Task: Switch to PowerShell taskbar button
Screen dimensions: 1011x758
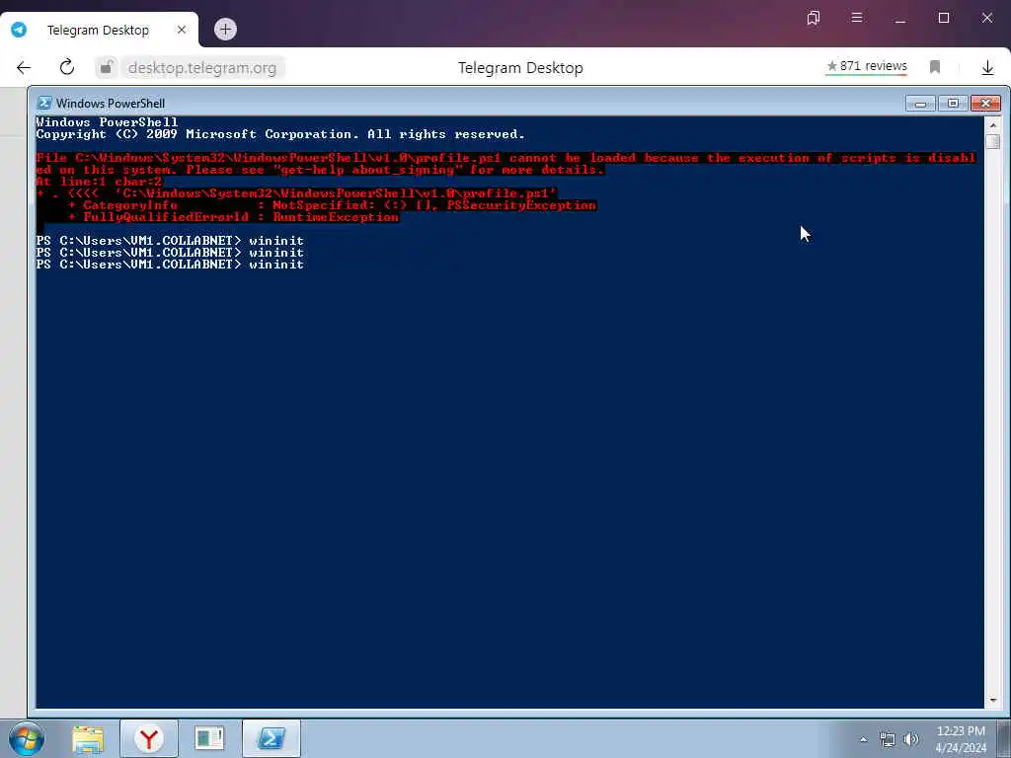Action: [272, 738]
